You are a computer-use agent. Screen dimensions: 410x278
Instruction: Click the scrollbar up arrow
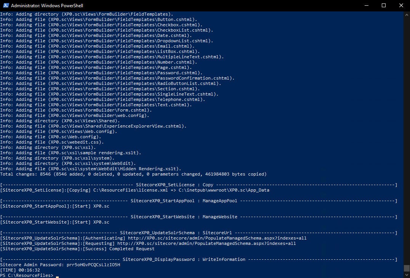click(x=407, y=14)
